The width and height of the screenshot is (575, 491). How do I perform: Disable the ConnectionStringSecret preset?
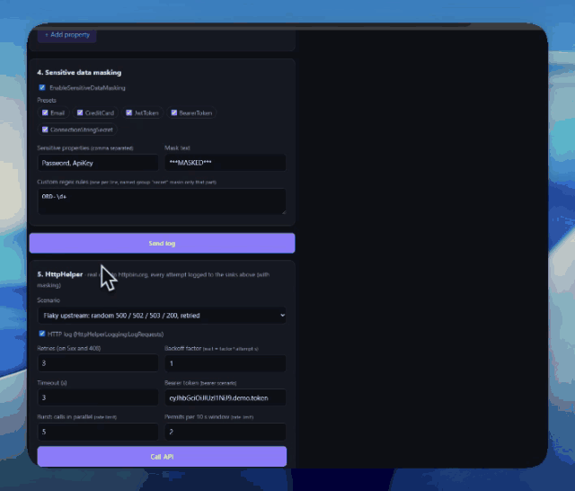45,129
